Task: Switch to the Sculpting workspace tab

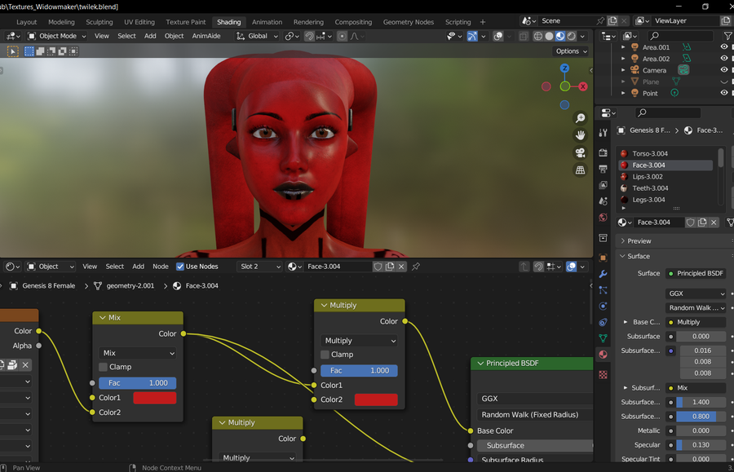Action: [99, 22]
